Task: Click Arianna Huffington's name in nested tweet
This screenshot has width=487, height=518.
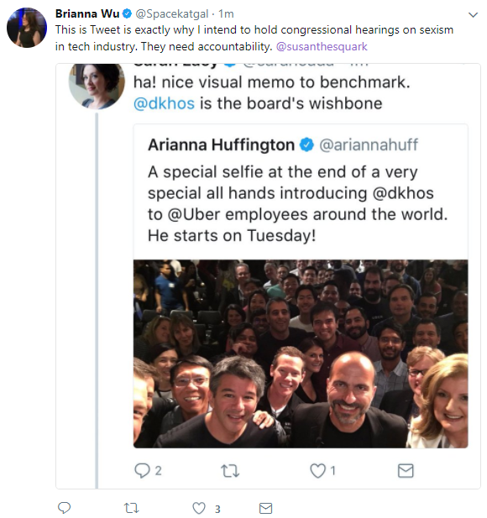Action: click(221, 144)
